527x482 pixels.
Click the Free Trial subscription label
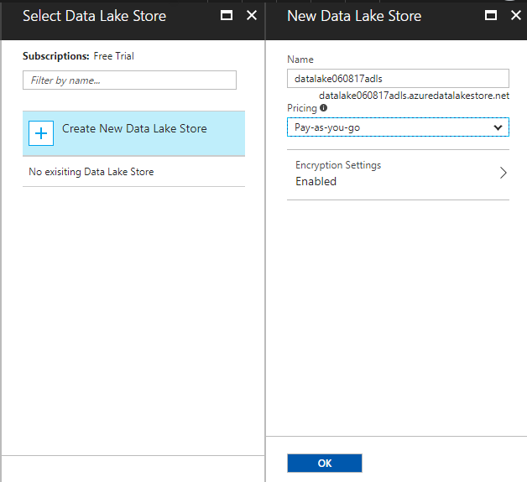pos(112,56)
